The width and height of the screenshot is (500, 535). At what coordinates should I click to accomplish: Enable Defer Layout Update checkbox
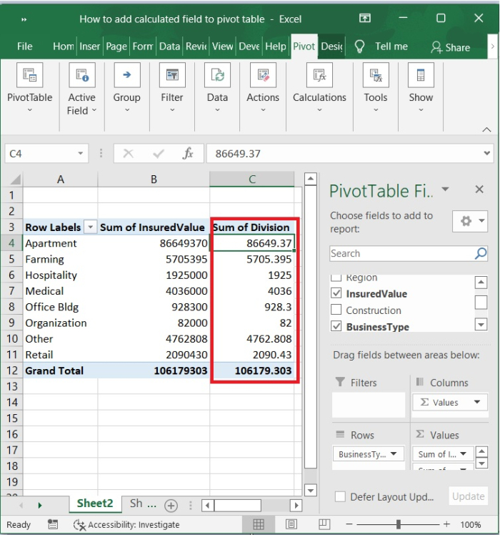341,497
